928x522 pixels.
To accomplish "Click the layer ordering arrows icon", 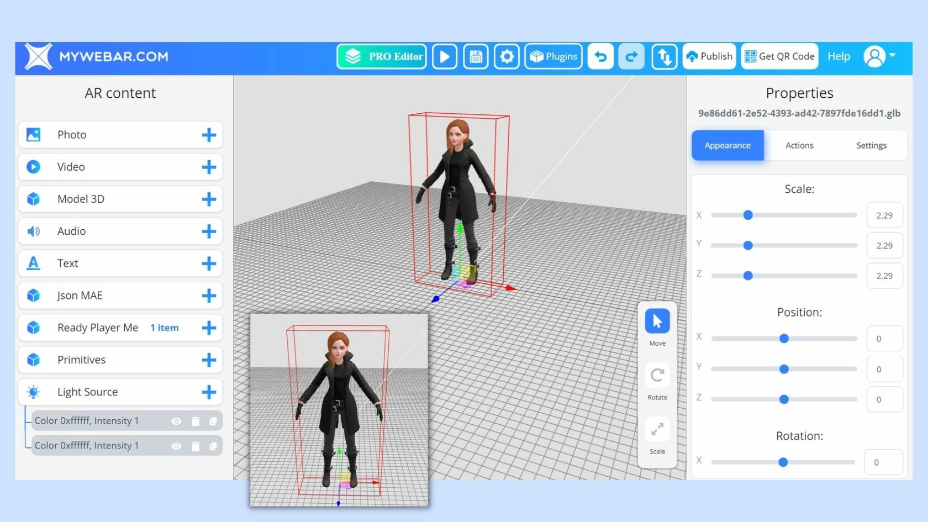I will (663, 56).
